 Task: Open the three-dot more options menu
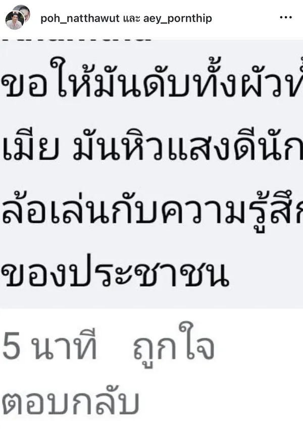point(285,17)
